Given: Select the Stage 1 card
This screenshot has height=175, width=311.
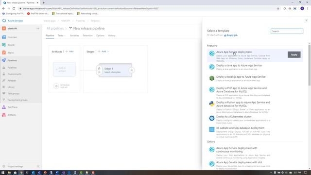Looking at the screenshot, I should (x=115, y=70).
